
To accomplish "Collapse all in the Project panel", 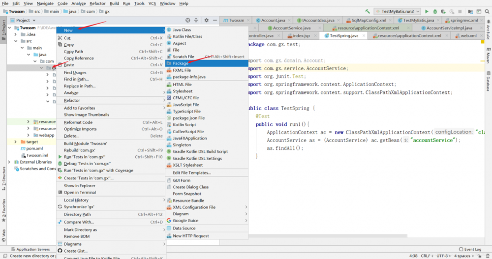I will pos(197,20).
